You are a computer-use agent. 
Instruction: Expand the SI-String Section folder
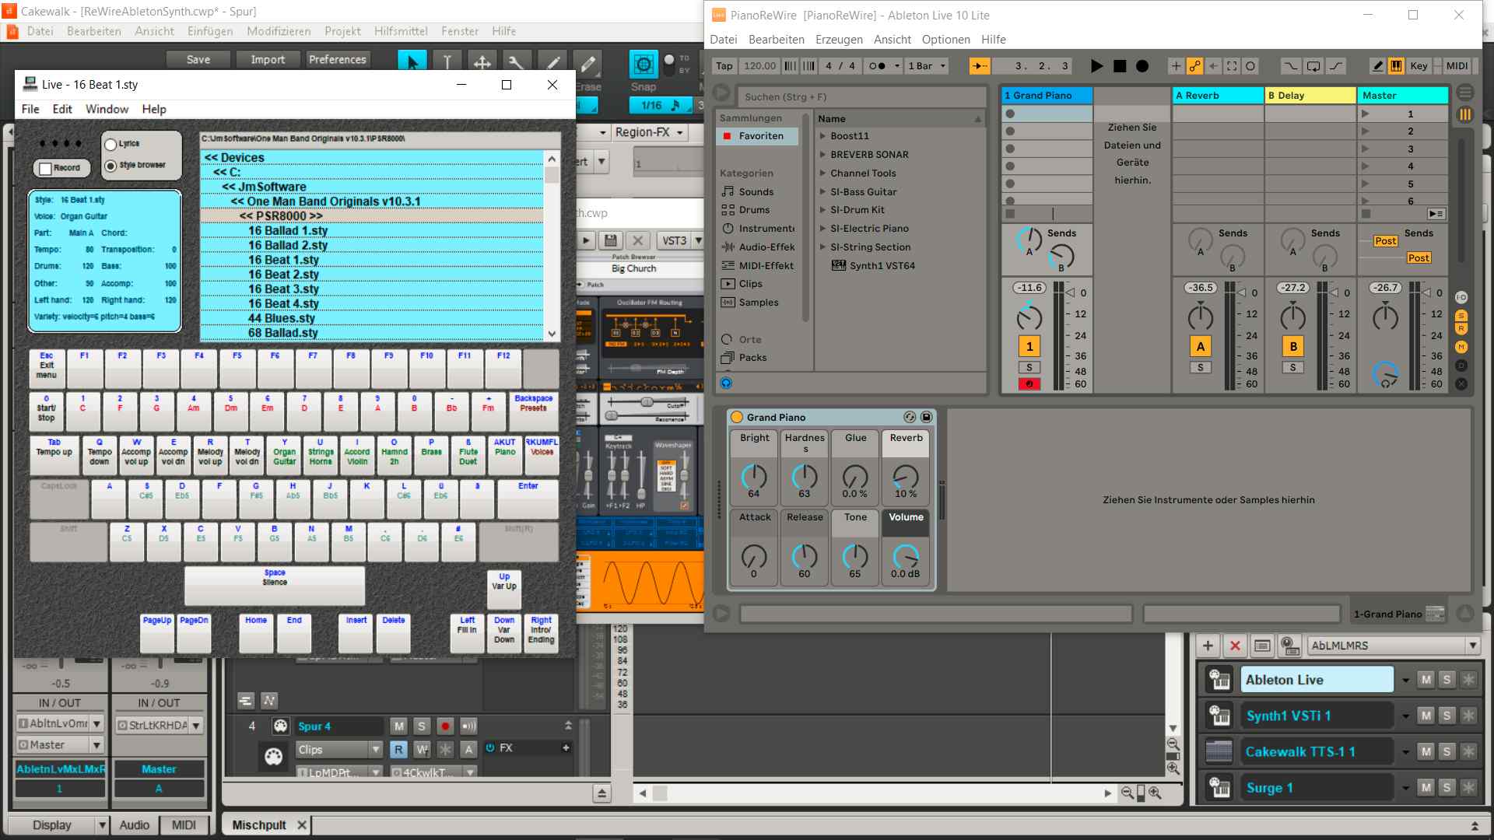click(x=822, y=247)
